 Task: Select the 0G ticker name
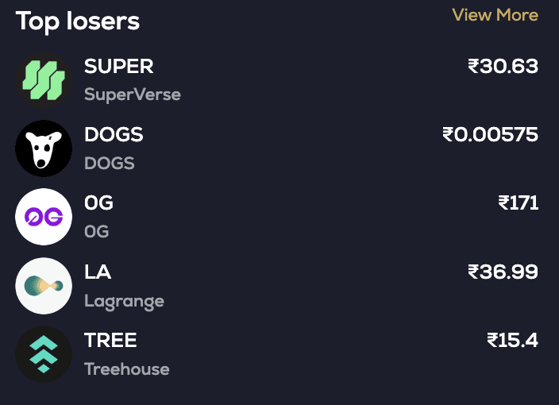pos(98,203)
